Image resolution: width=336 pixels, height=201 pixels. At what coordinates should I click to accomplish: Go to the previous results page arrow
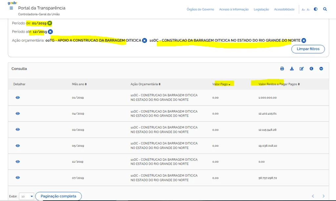(313, 196)
